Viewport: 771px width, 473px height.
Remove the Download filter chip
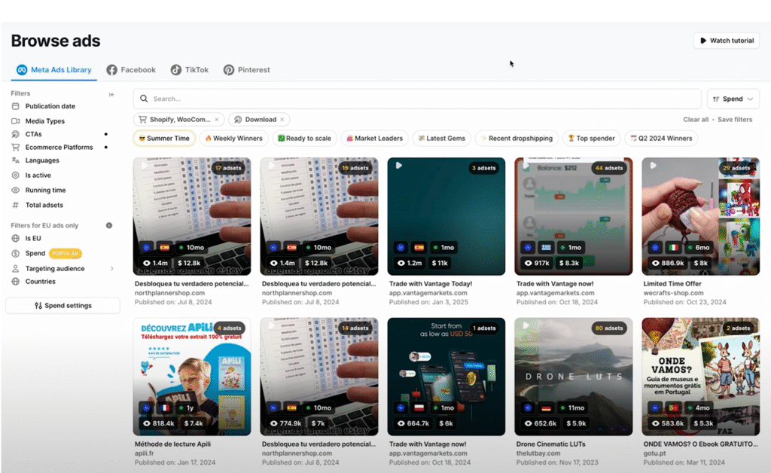click(282, 120)
